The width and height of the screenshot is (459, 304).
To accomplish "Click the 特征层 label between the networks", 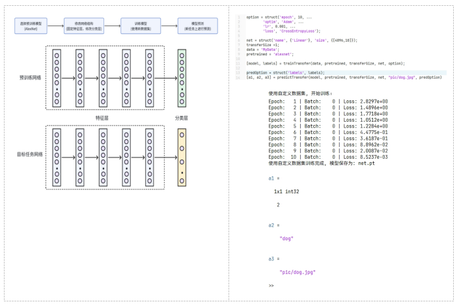I will click(x=102, y=118).
